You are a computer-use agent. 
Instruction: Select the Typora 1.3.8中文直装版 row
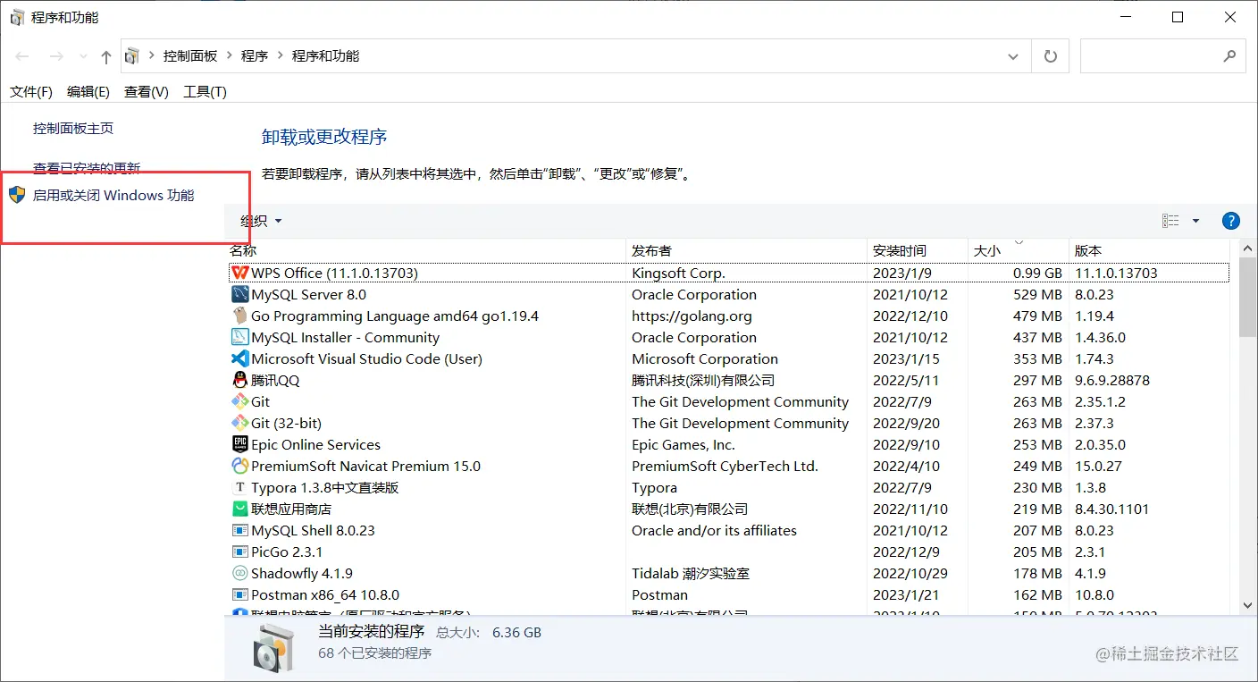coord(729,487)
